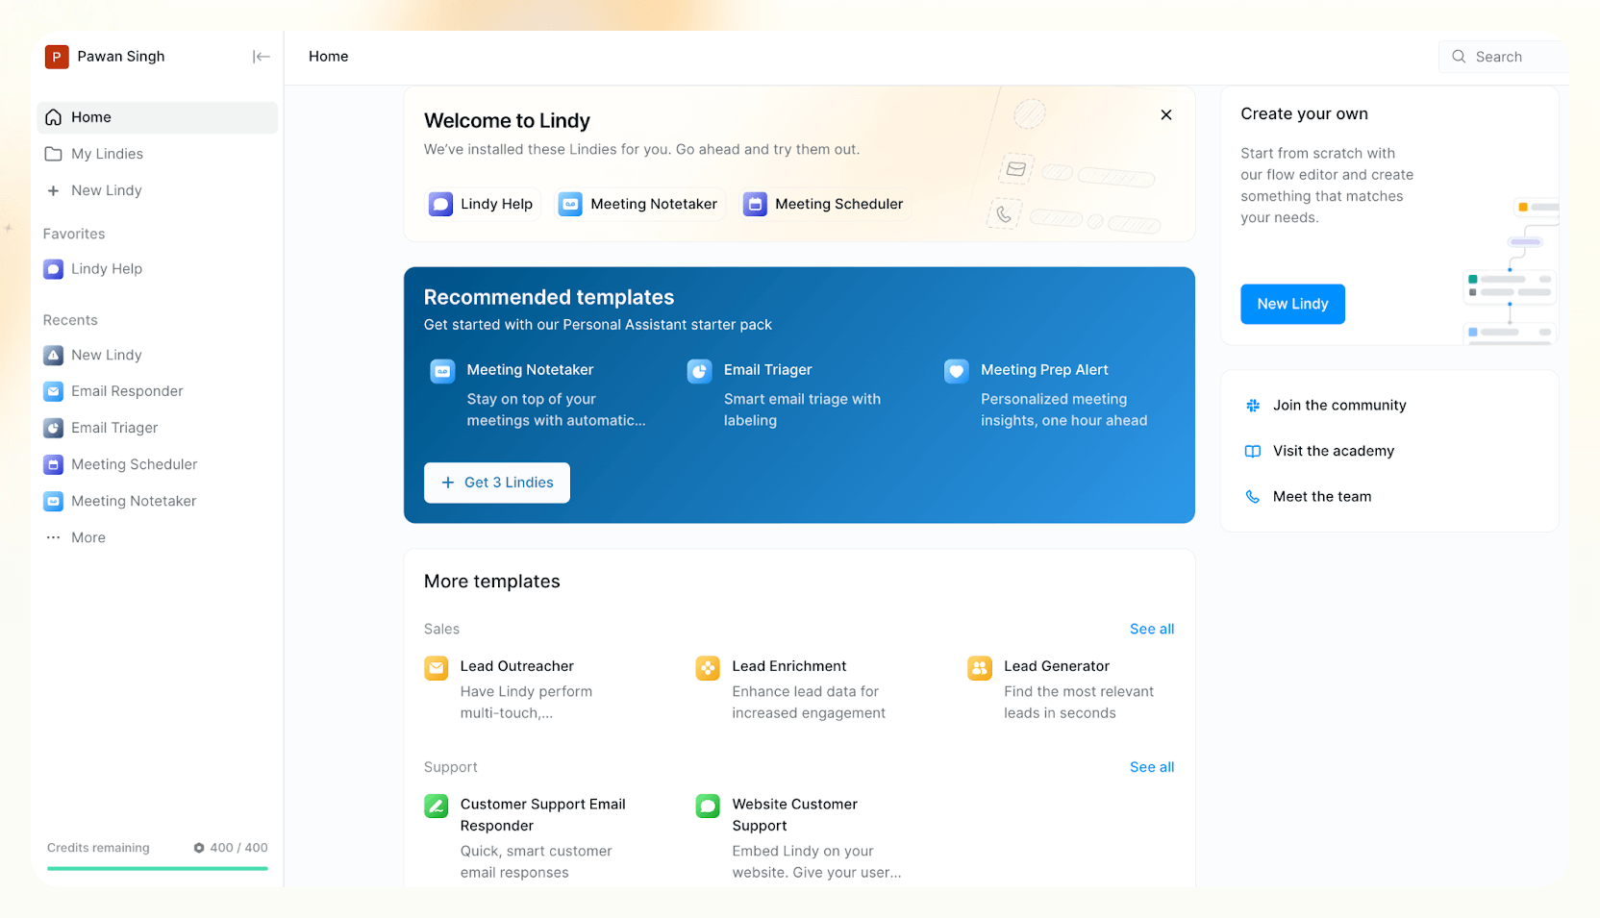This screenshot has width=1600, height=918.
Task: Click Home breadcrumb in top bar
Action: [x=329, y=57]
